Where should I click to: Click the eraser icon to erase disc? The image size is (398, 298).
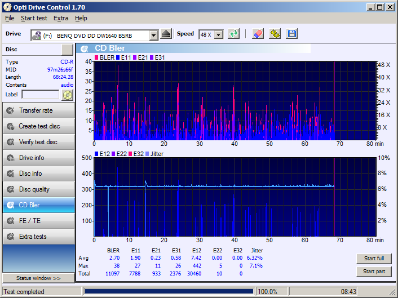tap(258, 34)
